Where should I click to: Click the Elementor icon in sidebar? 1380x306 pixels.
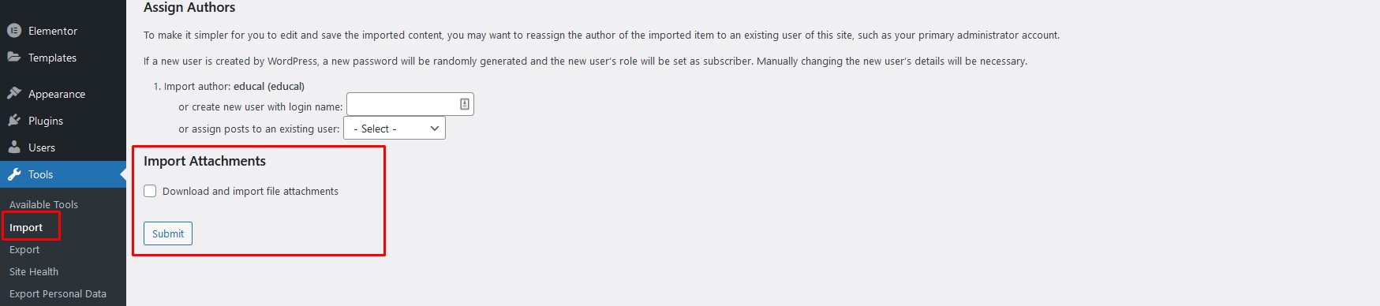(14, 31)
